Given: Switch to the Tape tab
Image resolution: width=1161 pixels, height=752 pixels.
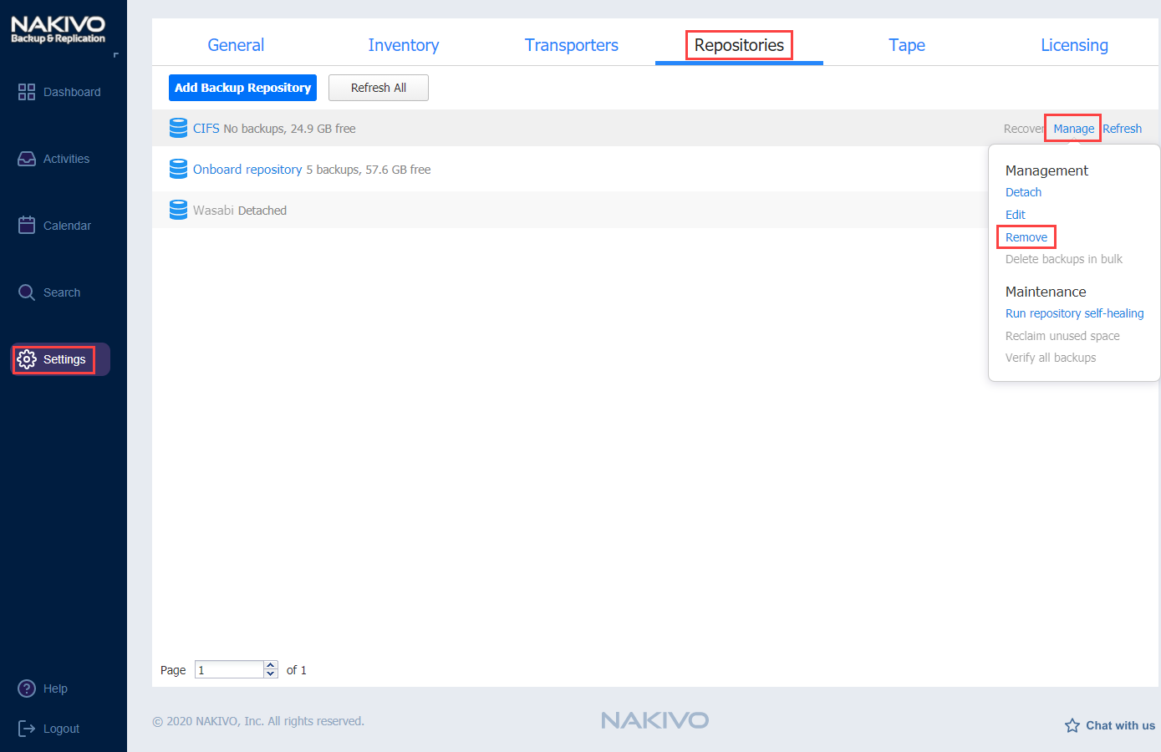Looking at the screenshot, I should (907, 45).
